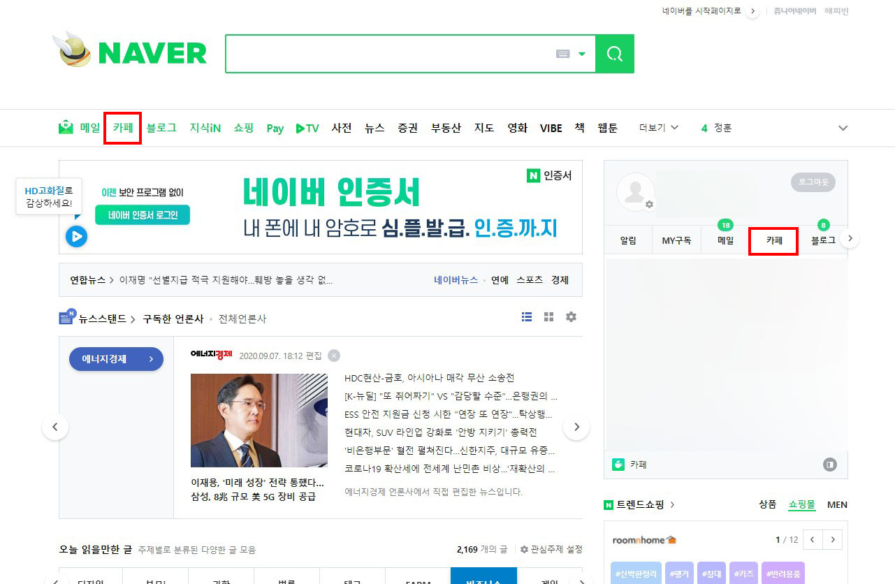Screen dimensions: 895x584
Task: Open 경제 news category
Action: click(560, 280)
